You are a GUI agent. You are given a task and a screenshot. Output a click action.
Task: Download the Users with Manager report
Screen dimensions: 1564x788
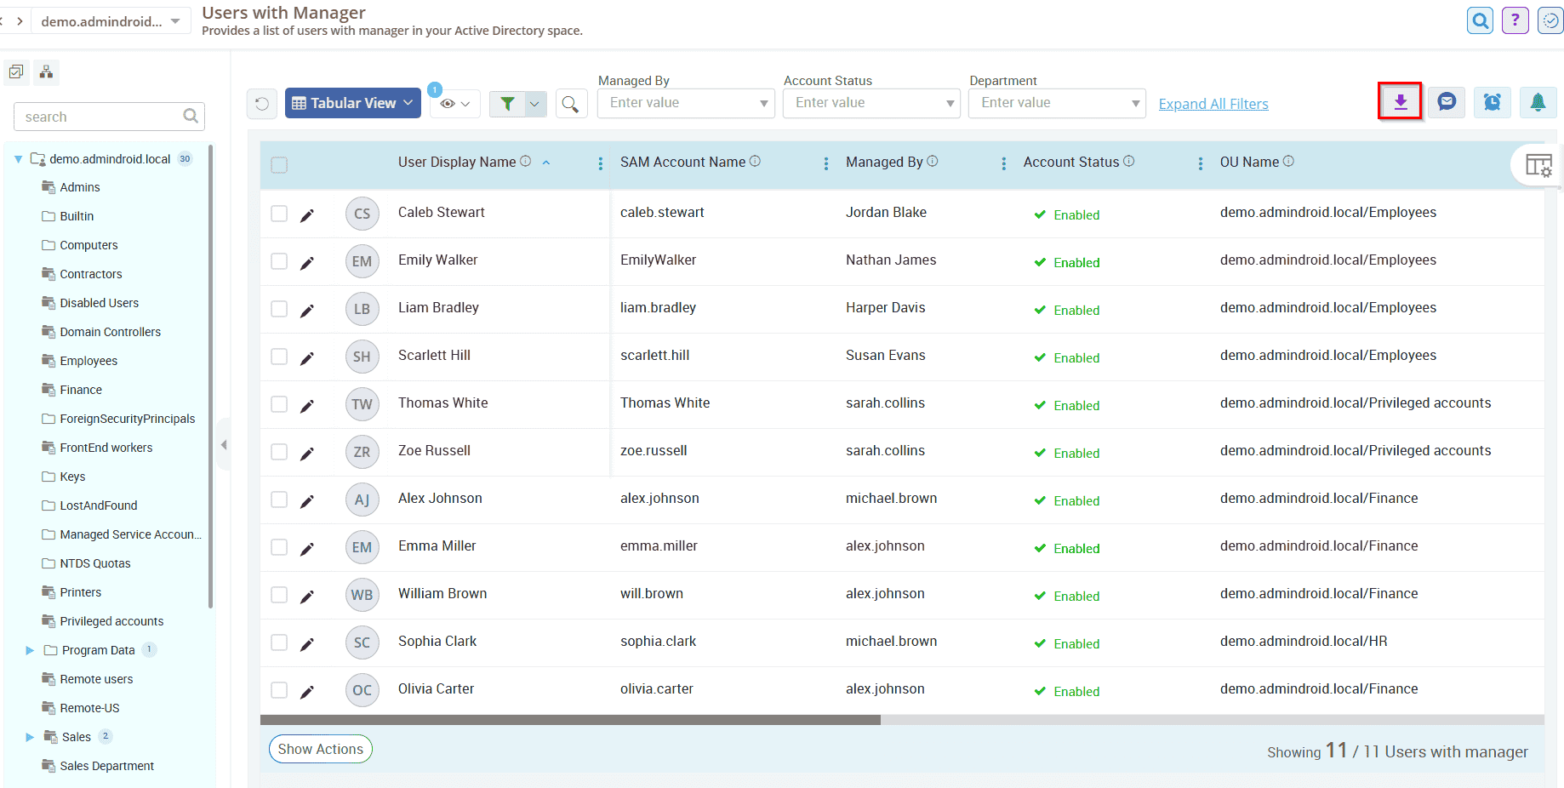1400,101
